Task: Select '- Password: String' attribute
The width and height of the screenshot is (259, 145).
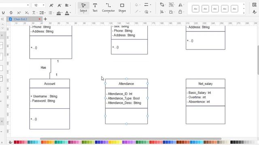Action: (43, 101)
